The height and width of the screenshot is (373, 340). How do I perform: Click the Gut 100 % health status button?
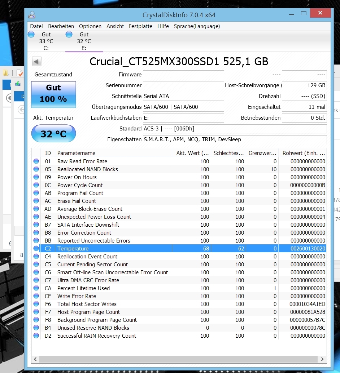[x=54, y=94]
